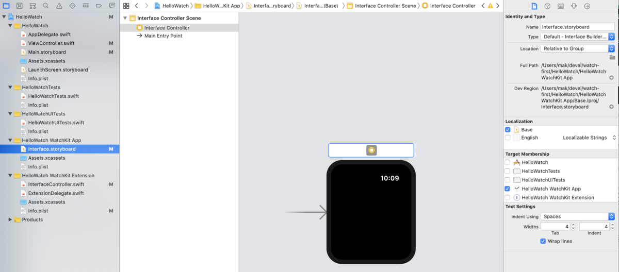Open the Report navigator speech-bubble icon

pyautogui.click(x=111, y=6)
